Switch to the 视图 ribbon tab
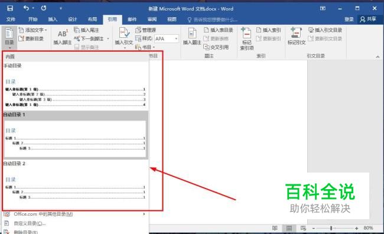 (x=172, y=19)
